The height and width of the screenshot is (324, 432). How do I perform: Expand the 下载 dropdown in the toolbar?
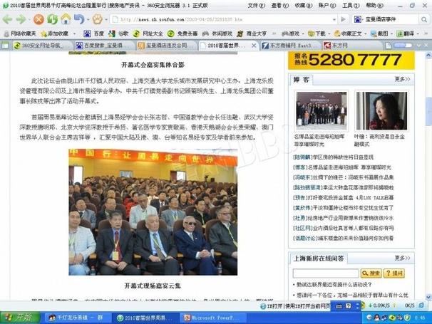click(319, 33)
